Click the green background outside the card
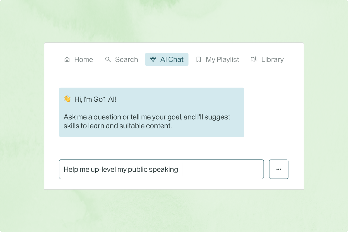Screen dimensions: 348x232 click(23, 117)
